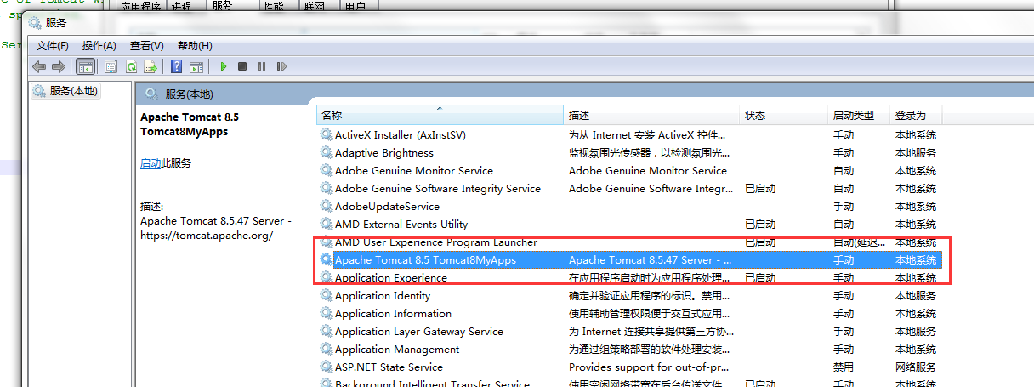This screenshot has height=387, width=1034.
Task: Sort services by 状态 column header
Action: tap(755, 116)
